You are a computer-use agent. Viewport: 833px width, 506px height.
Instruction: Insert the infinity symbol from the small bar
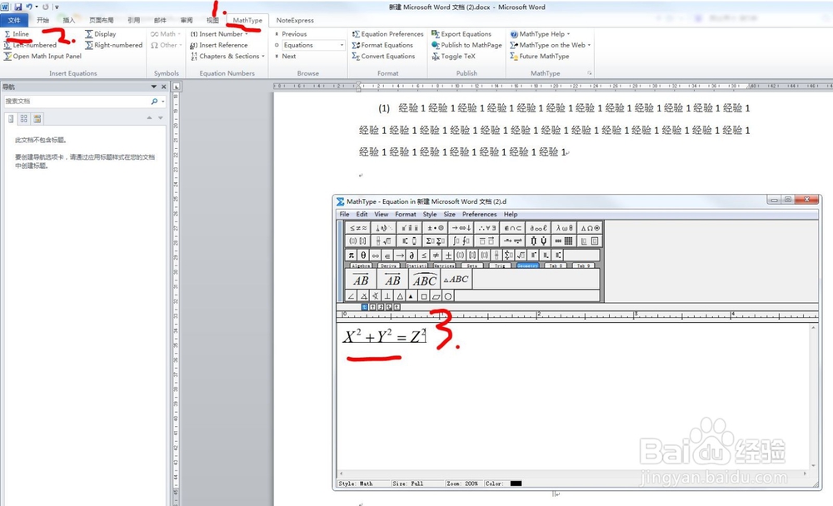pyautogui.click(x=376, y=255)
